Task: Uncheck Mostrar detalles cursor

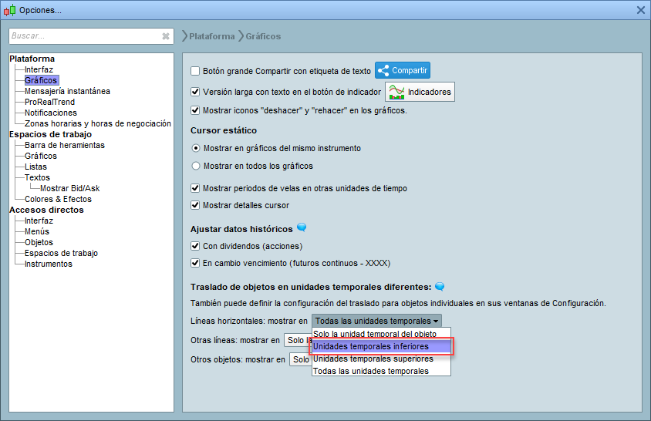Action: pyautogui.click(x=195, y=205)
